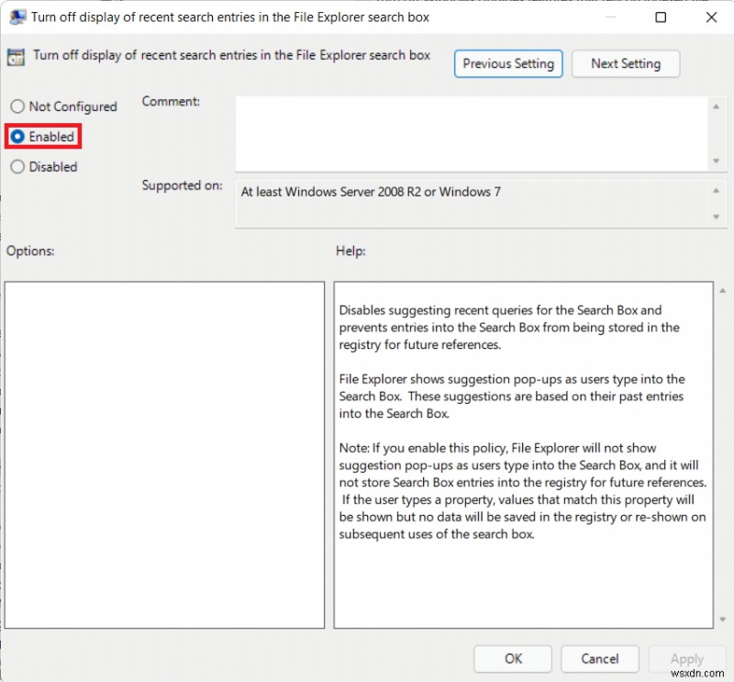734x682 pixels.
Task: Click the Apply button
Action: 686,658
